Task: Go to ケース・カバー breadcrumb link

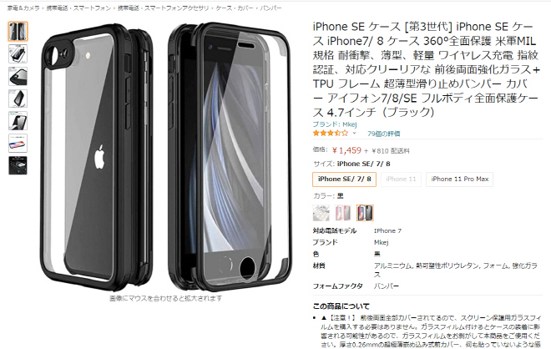Action: tap(235, 8)
